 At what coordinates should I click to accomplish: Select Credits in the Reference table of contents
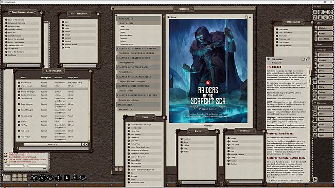coord(122,32)
